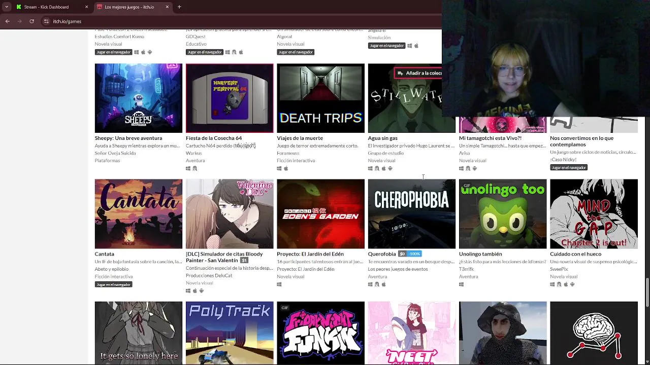This screenshot has height=365, width=650.
Task: Click Apple icon under Agua sin gas
Action: click(383, 168)
